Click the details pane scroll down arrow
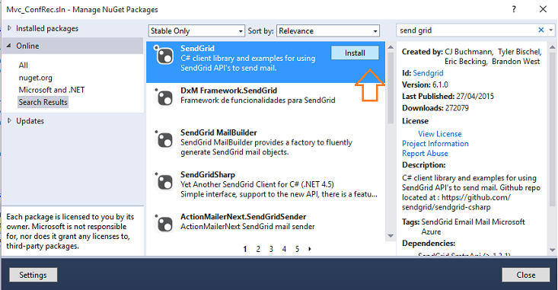The width and height of the screenshot is (558, 290). 553,250
